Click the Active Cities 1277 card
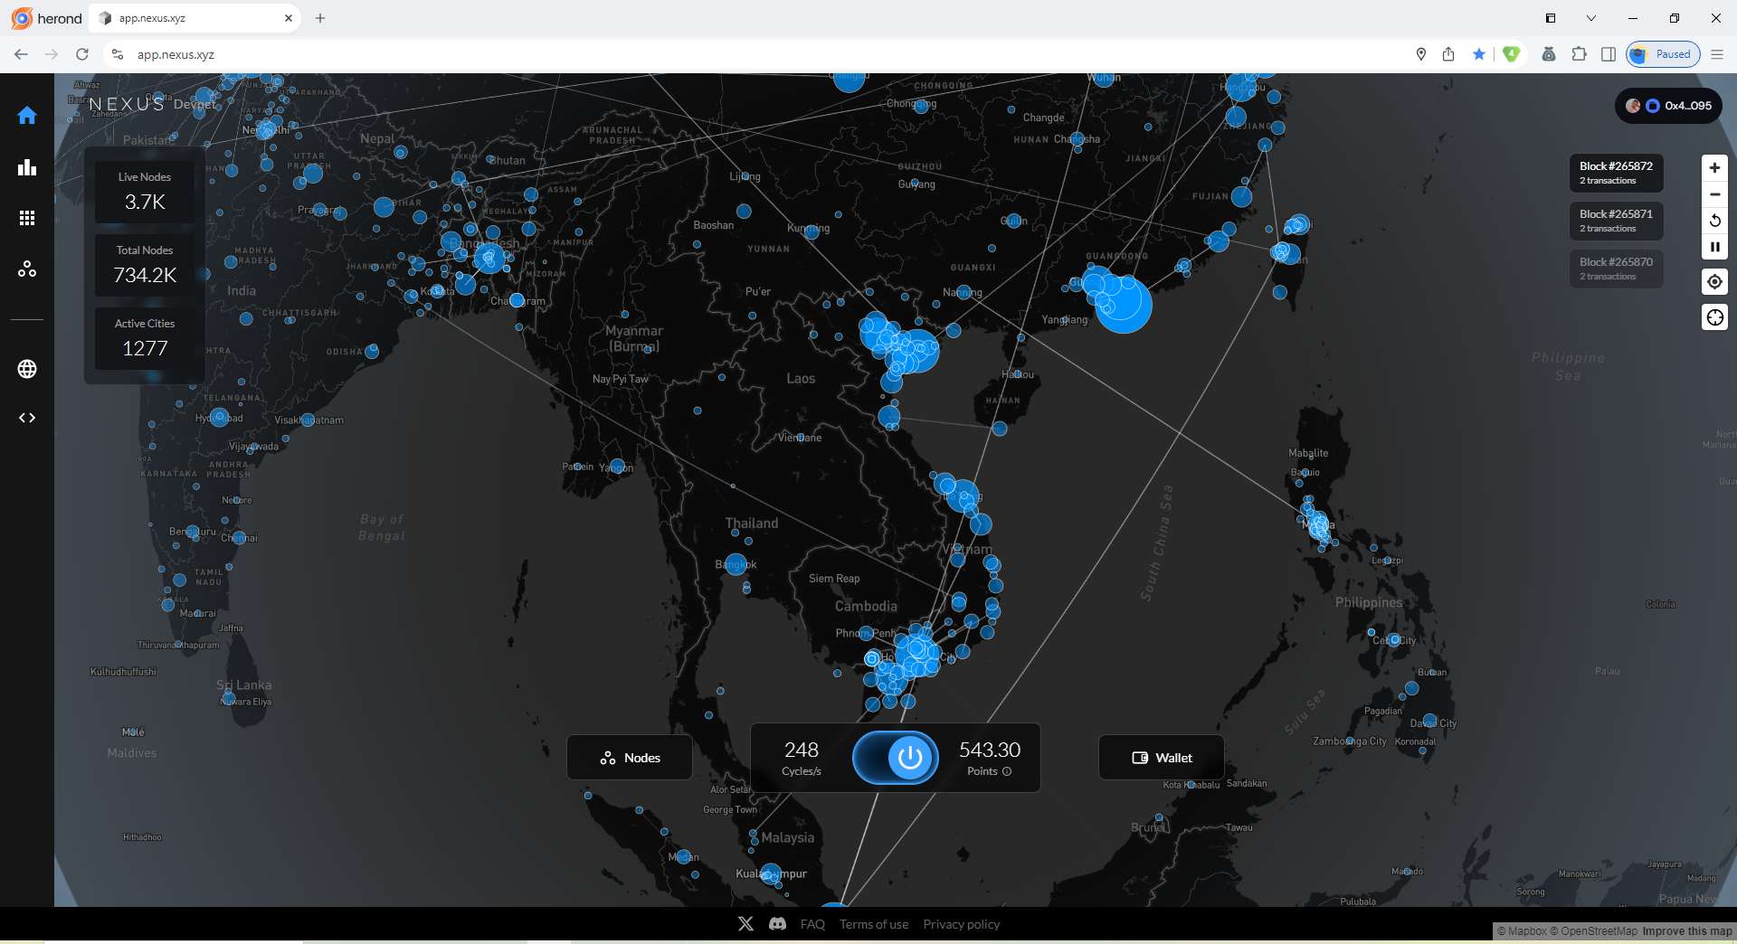Viewport: 1737px width, 944px height. (x=145, y=338)
